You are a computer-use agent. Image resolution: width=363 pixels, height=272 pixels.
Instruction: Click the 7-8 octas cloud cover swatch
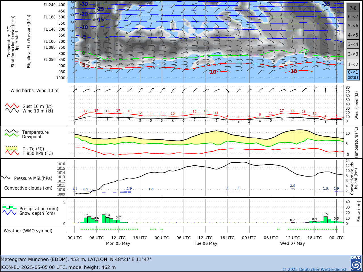pyautogui.click(x=353, y=8)
